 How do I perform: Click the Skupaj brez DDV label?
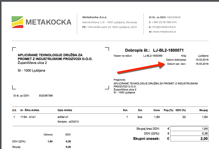pos(148,129)
